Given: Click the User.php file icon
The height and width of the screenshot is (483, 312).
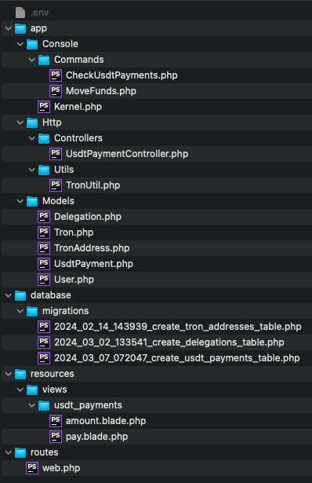Looking at the screenshot, I should coord(44,280).
